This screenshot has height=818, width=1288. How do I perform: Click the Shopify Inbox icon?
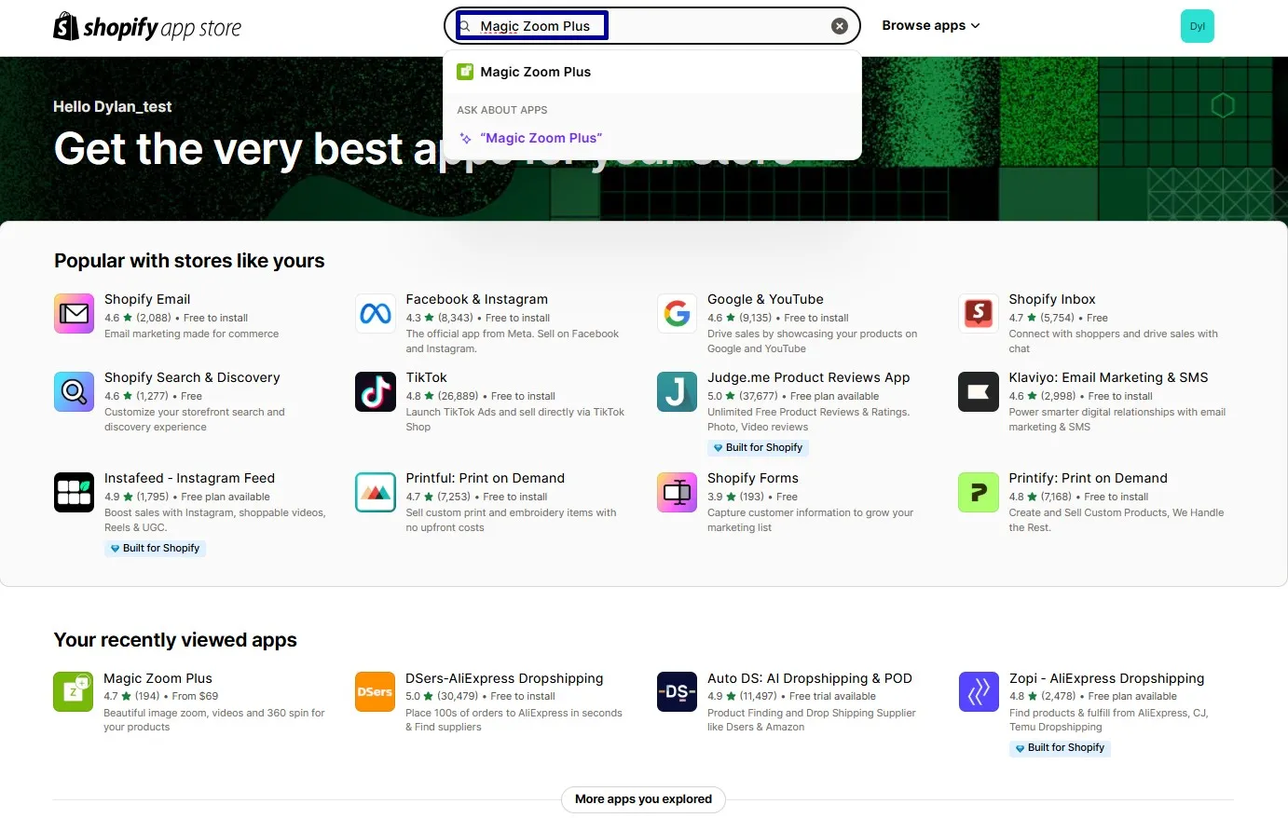pos(979,313)
